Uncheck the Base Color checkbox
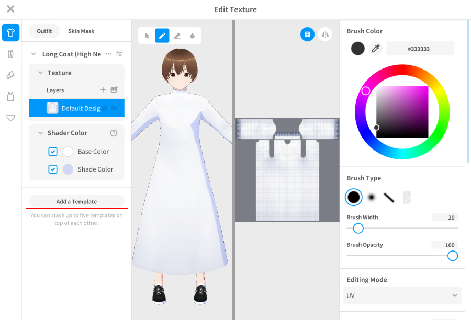 click(53, 152)
